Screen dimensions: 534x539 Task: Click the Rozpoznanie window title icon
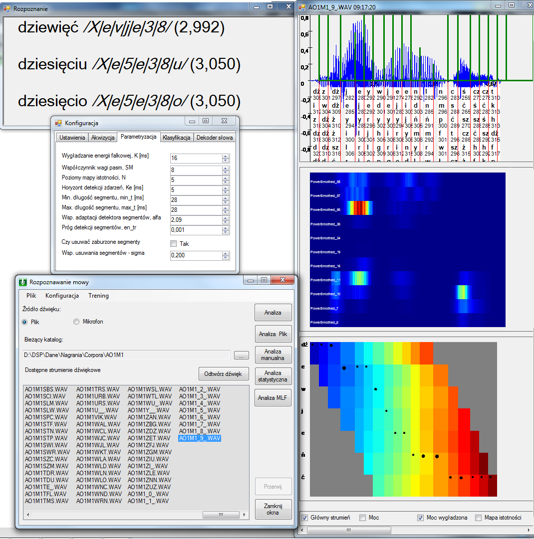[x=7, y=8]
